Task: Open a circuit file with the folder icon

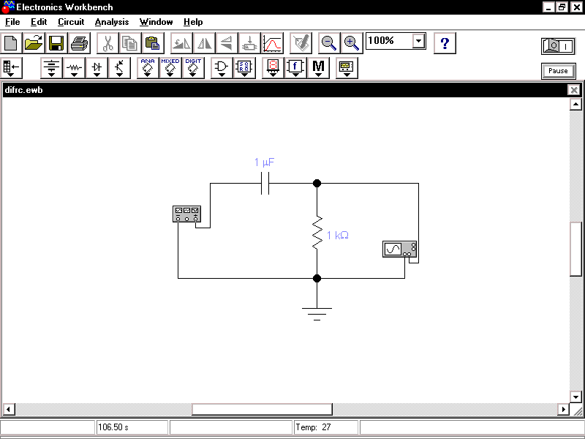Action: [34, 43]
